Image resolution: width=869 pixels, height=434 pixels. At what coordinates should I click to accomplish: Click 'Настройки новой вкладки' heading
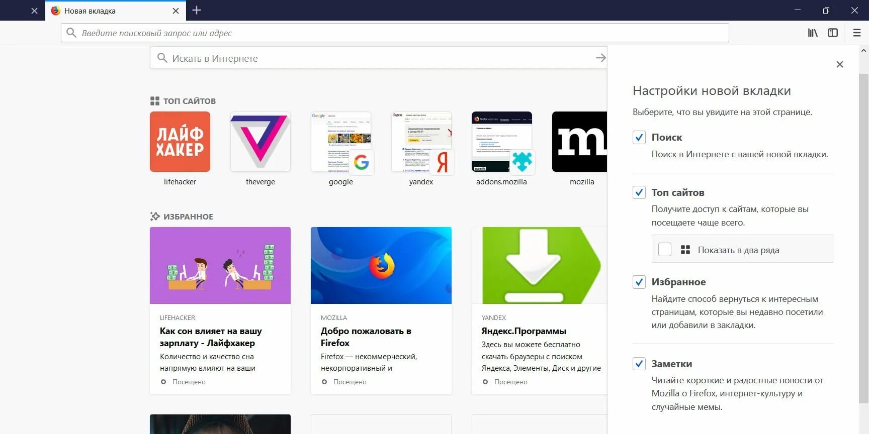(x=712, y=91)
